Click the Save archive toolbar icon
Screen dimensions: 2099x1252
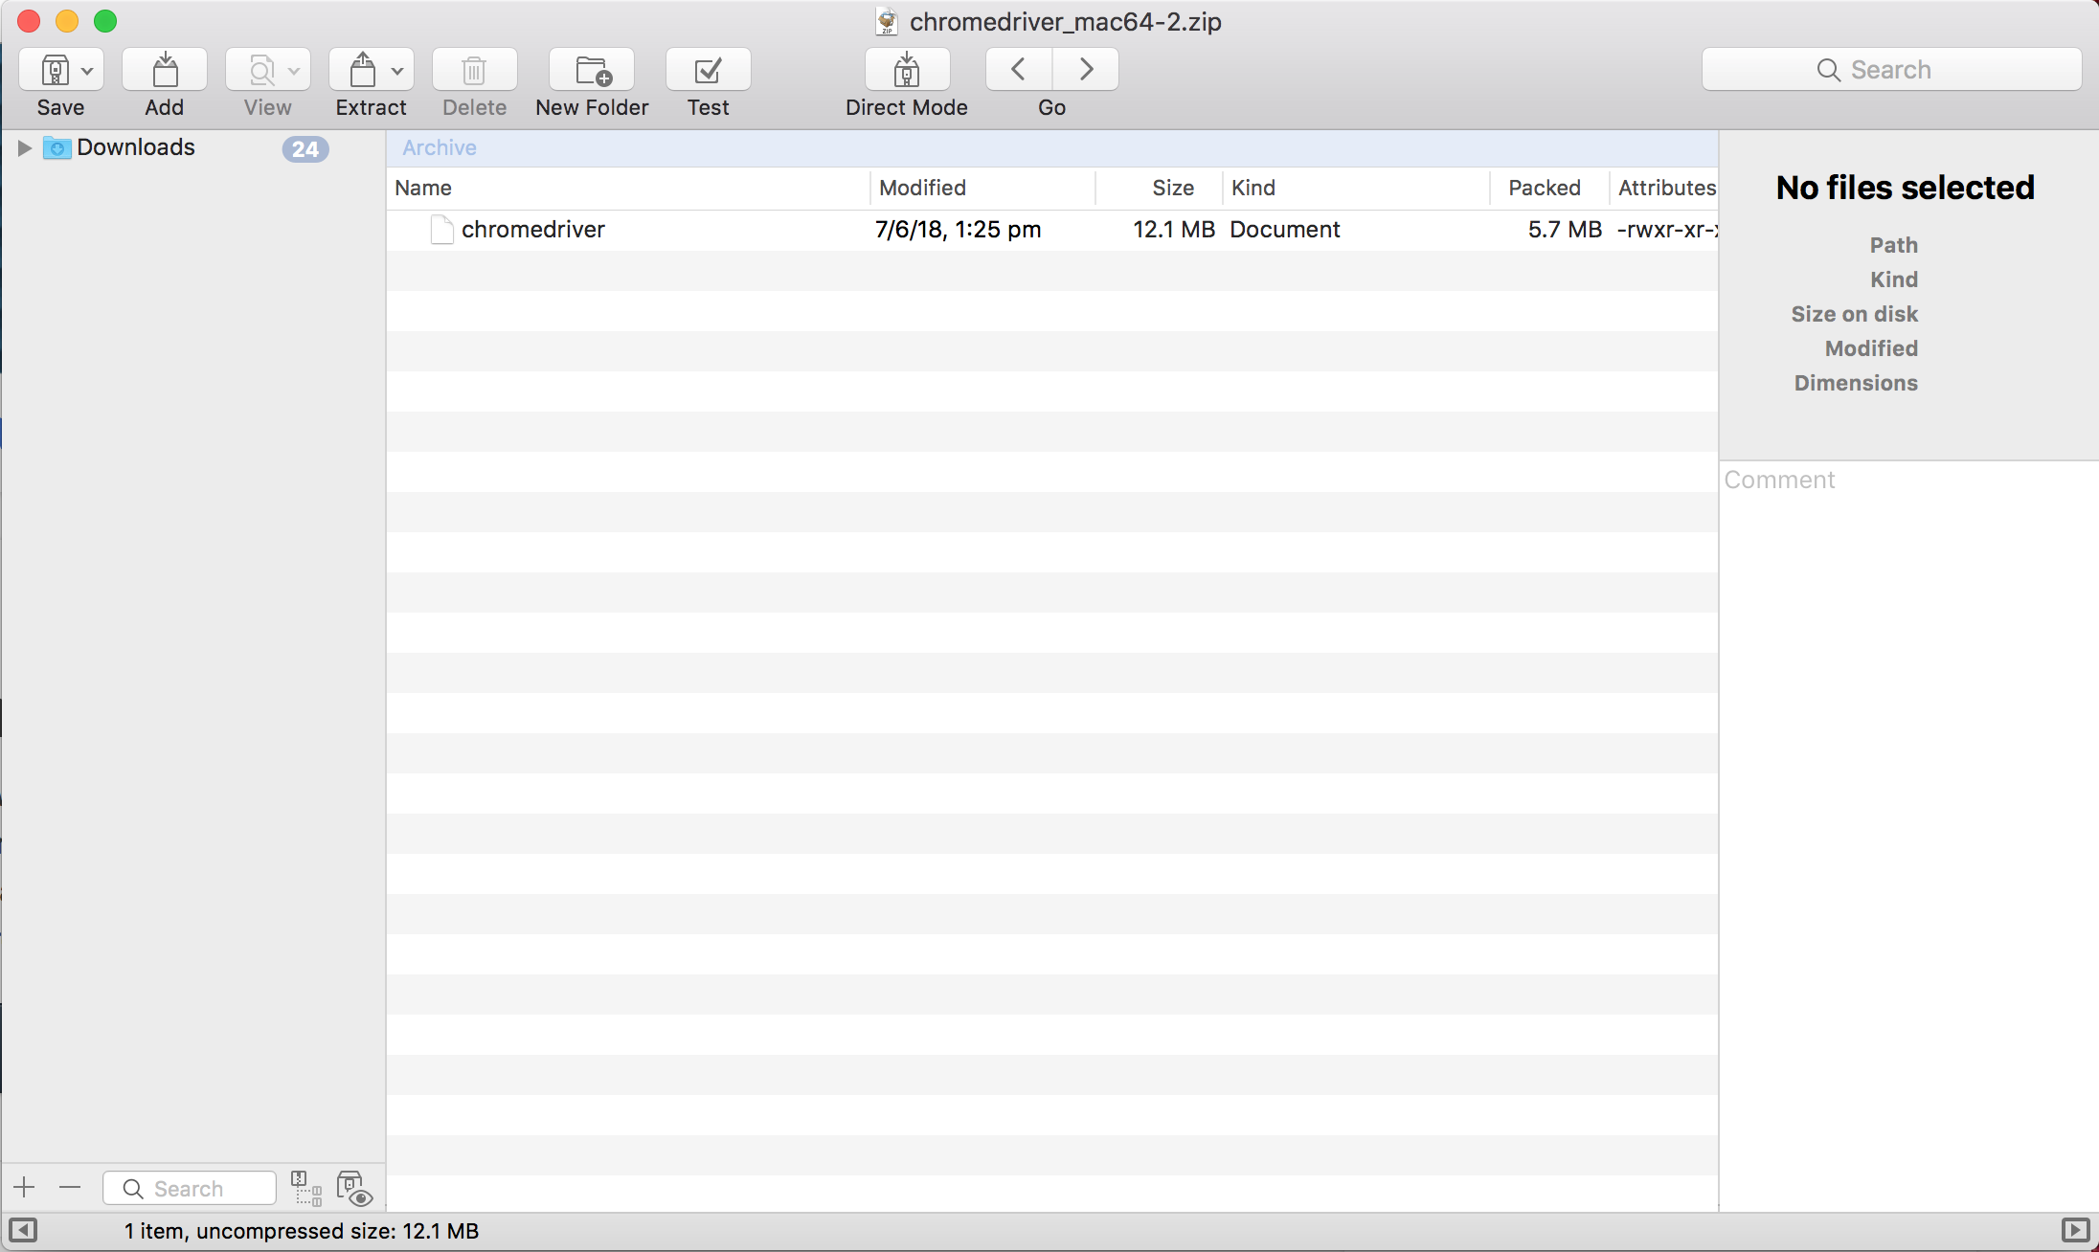54,70
